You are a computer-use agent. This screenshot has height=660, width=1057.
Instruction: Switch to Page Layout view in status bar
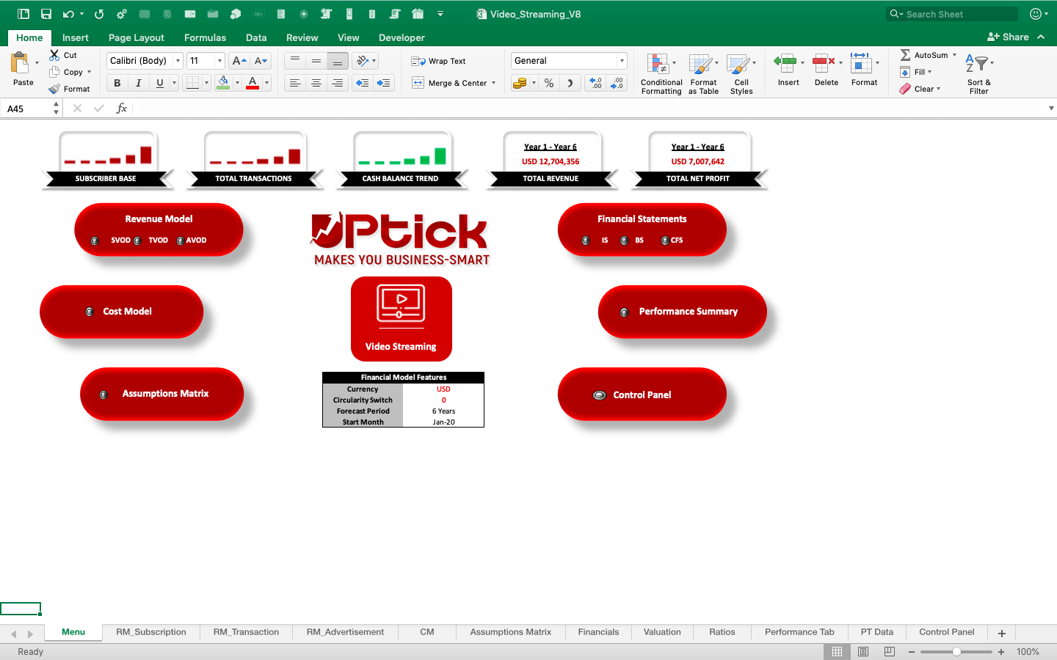[x=863, y=651]
